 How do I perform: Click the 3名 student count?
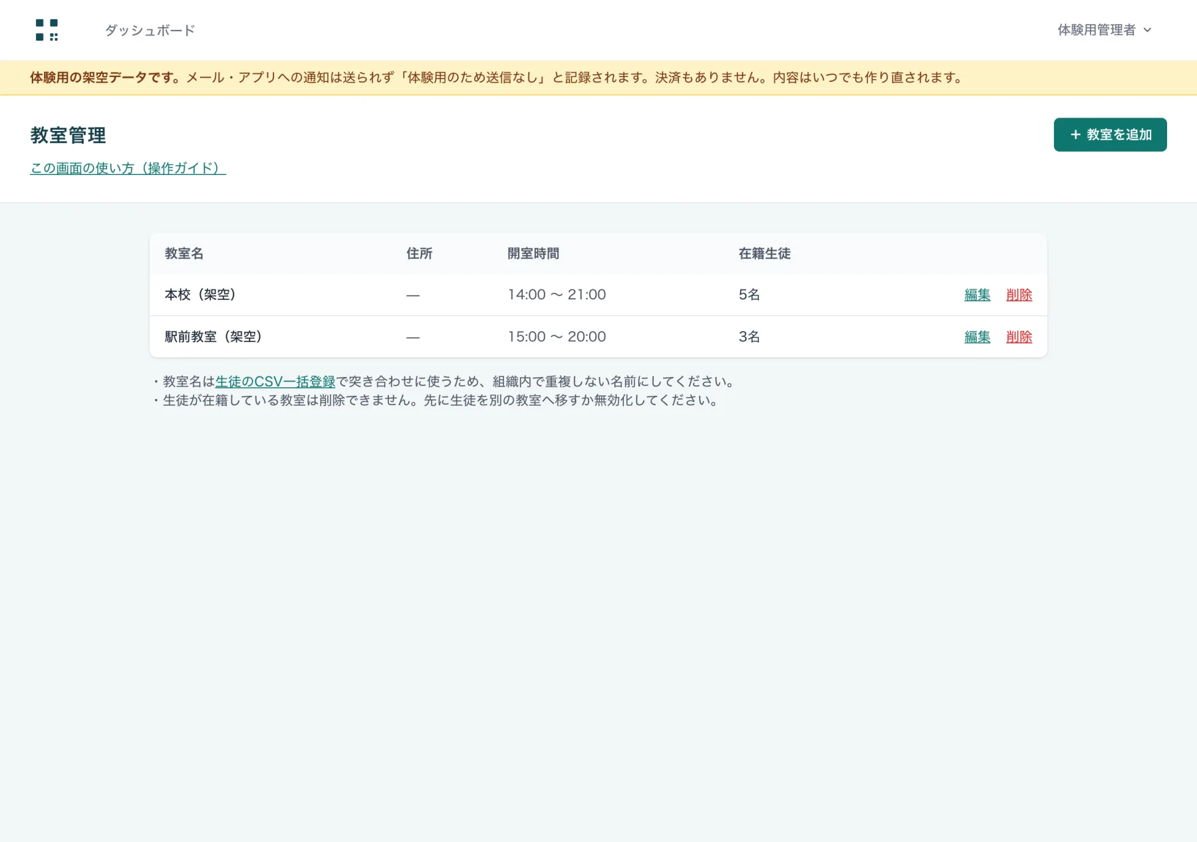pyautogui.click(x=749, y=337)
